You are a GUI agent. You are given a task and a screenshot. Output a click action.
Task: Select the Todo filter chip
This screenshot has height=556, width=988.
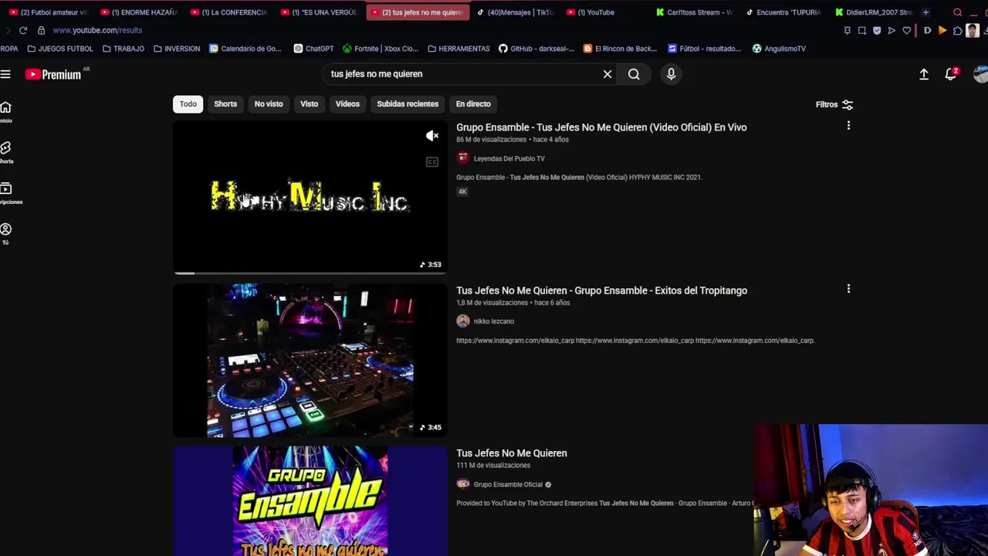(188, 103)
